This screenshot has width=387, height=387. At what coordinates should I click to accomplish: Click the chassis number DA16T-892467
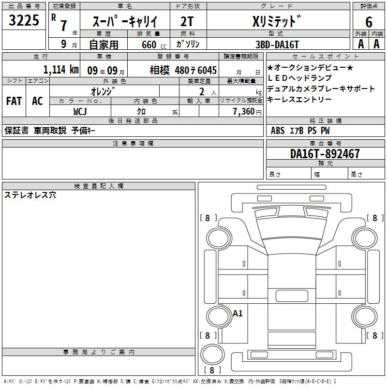[x=325, y=154]
